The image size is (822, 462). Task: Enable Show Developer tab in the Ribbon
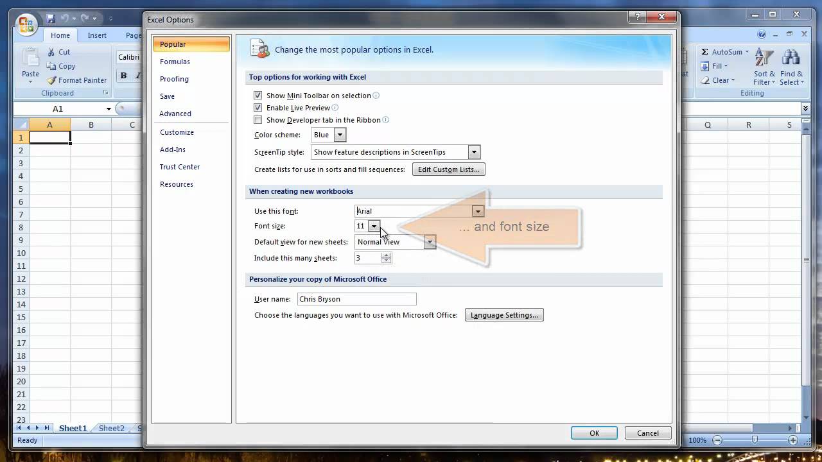(258, 120)
